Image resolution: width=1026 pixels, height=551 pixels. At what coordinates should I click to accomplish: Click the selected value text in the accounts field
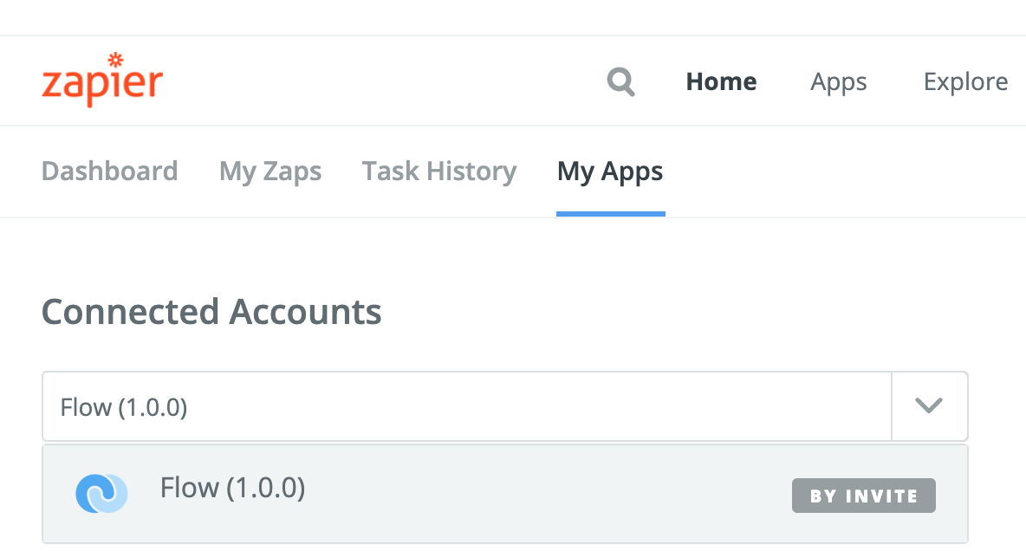click(x=124, y=407)
